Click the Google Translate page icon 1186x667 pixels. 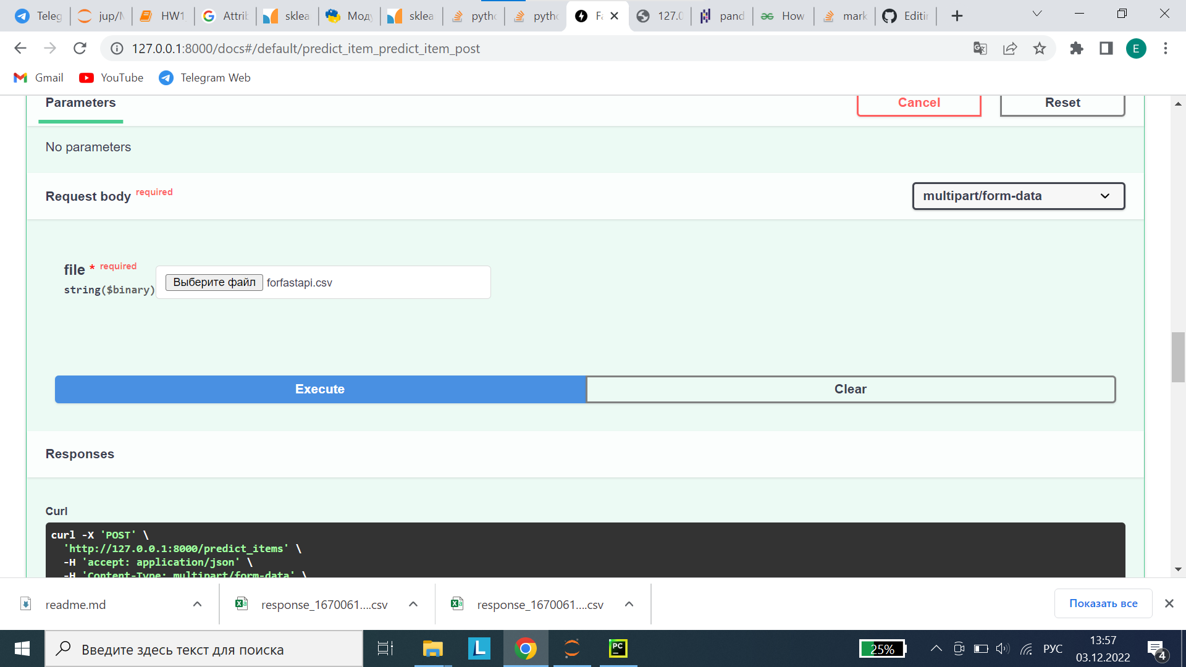(x=980, y=48)
